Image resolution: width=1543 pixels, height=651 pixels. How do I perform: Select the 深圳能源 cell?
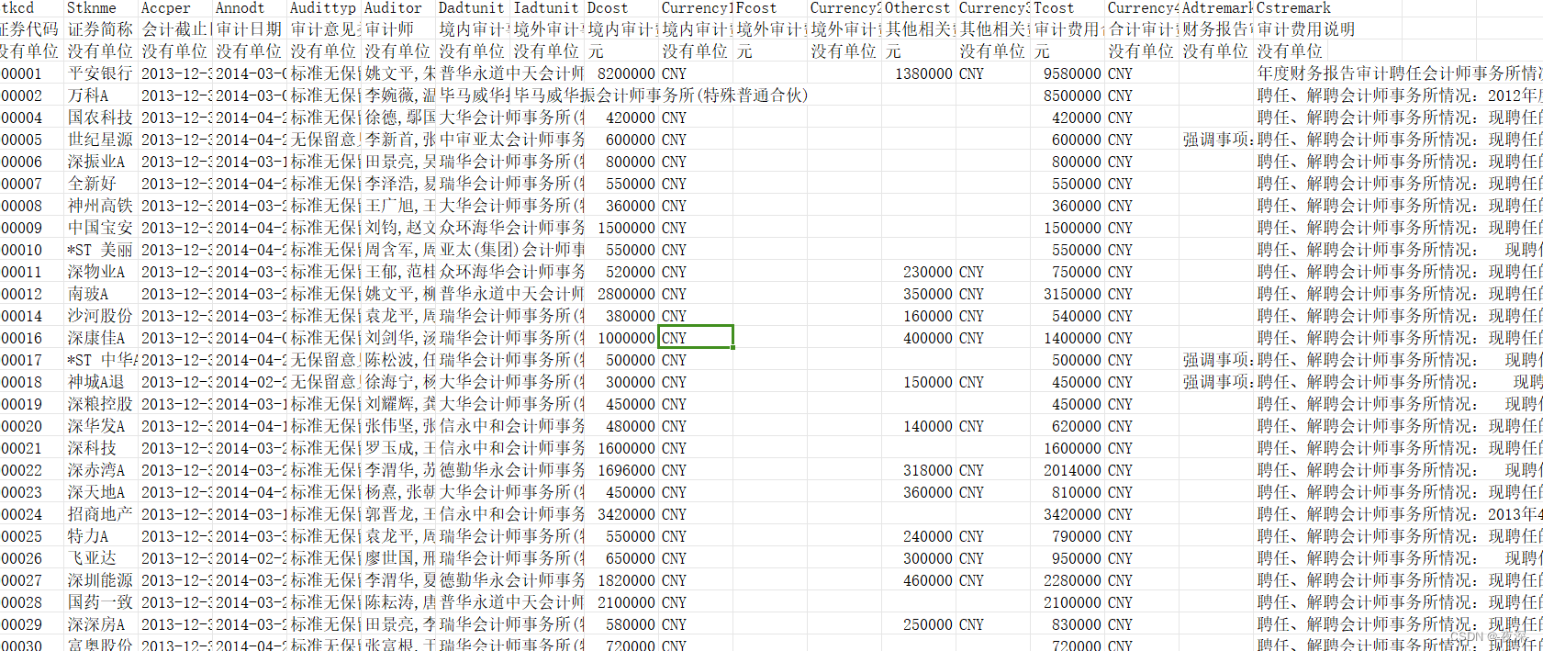coord(101,580)
